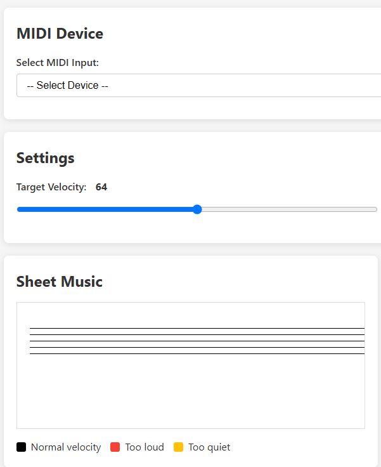Open the Select Device dropdown
Viewport: 381px width, 467px height.
[198, 85]
